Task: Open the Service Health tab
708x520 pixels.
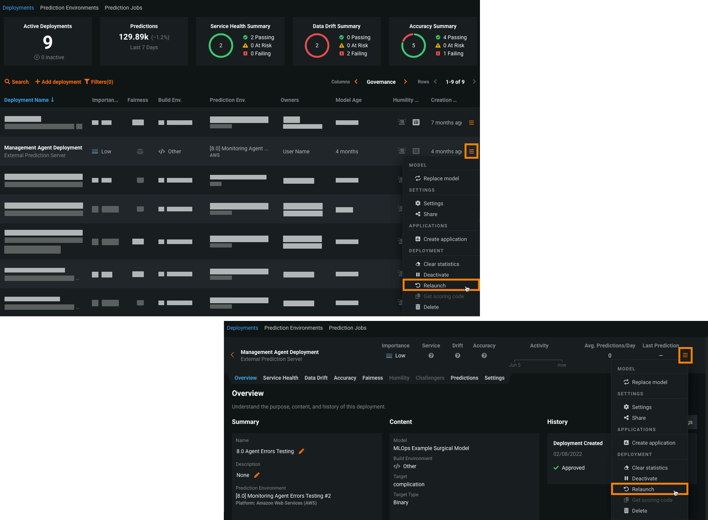Action: (280, 378)
